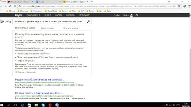The width and height of the screenshot is (191, 107).
Task: Go back to previous page
Action: (1, 6)
